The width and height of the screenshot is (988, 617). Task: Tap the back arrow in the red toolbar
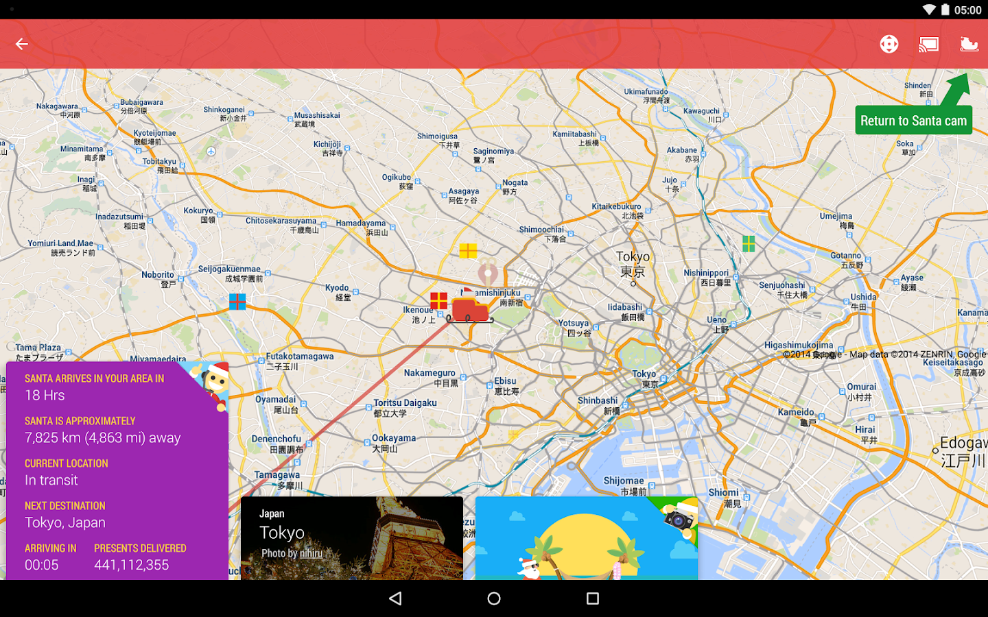pyautogui.click(x=21, y=43)
